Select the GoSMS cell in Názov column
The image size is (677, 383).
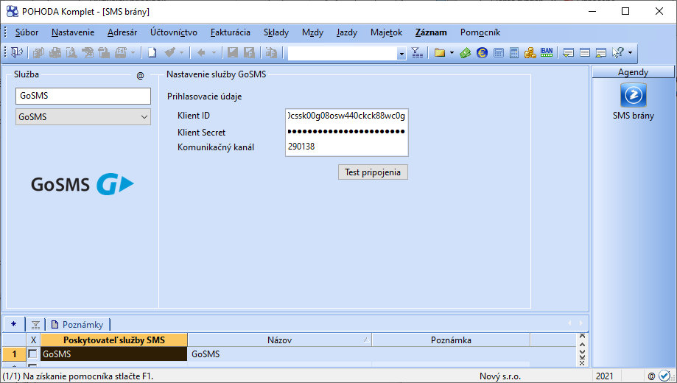280,354
